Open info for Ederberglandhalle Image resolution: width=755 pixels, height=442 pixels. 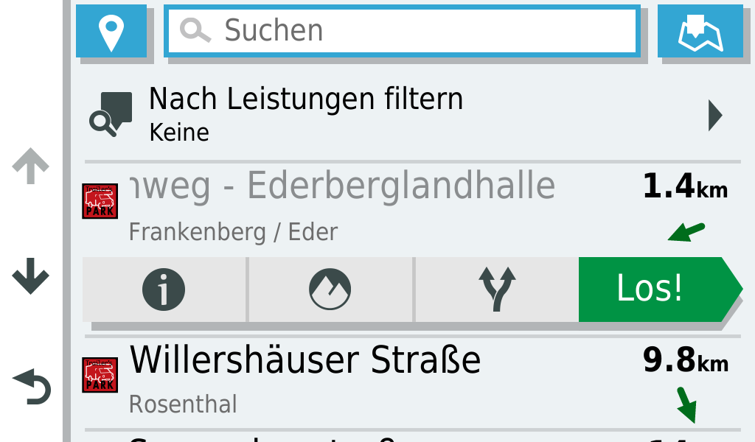coord(164,290)
